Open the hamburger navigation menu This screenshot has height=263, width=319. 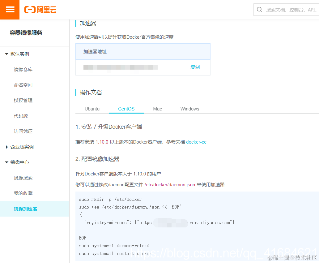[x=10, y=10]
